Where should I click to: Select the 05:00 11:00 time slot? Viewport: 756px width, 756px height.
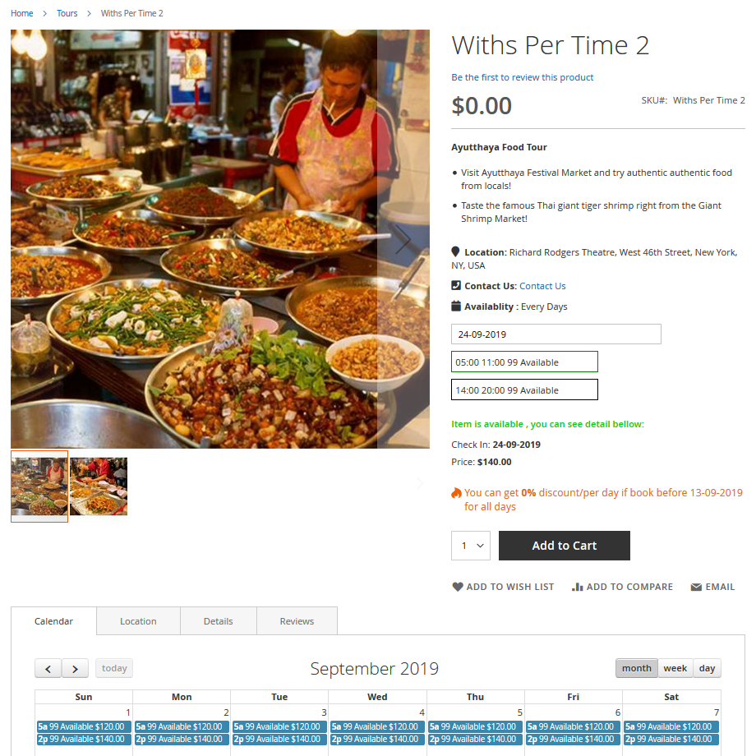point(524,362)
